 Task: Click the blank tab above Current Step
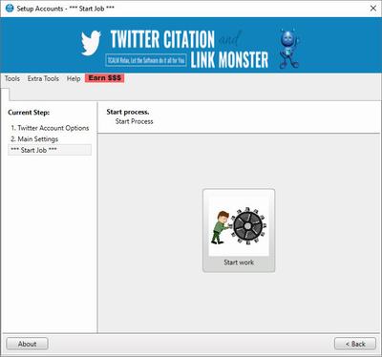click(x=6, y=94)
